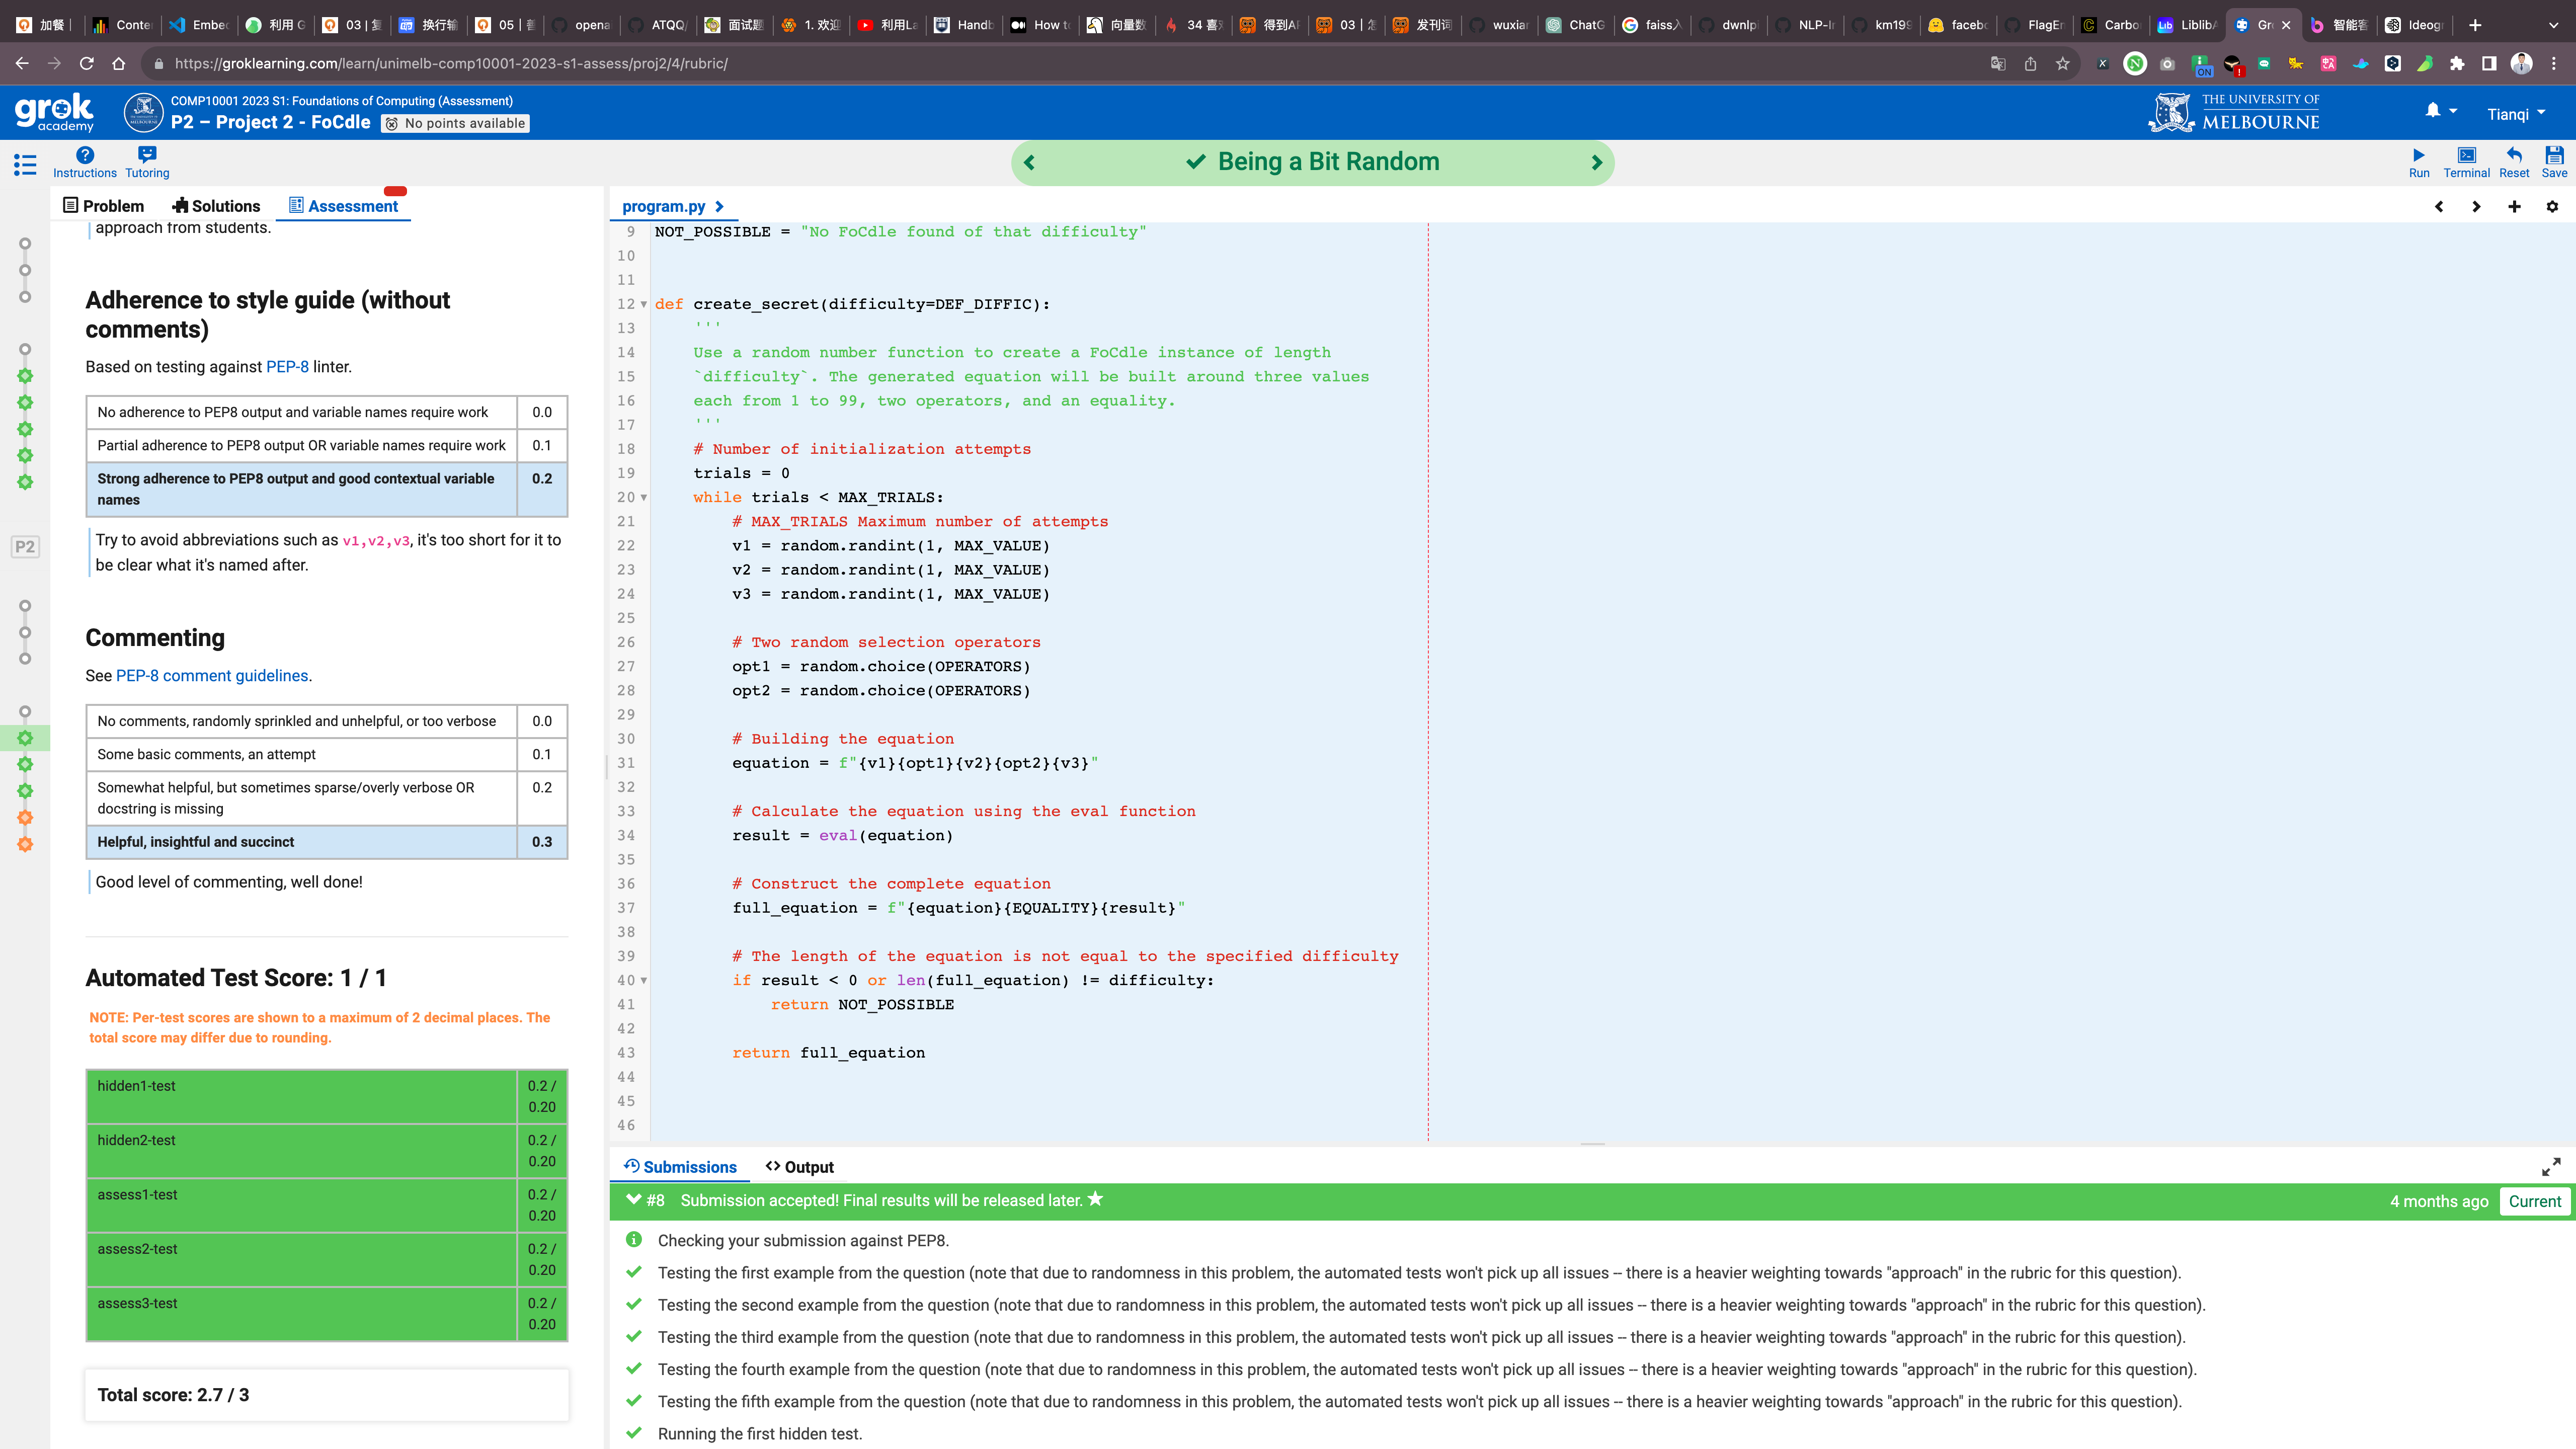2576x1449 pixels.
Task: Open the Terminal icon
Action: (x=2466, y=162)
